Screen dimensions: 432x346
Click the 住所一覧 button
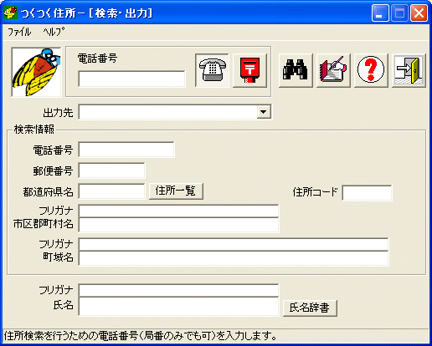pyautogui.click(x=176, y=191)
